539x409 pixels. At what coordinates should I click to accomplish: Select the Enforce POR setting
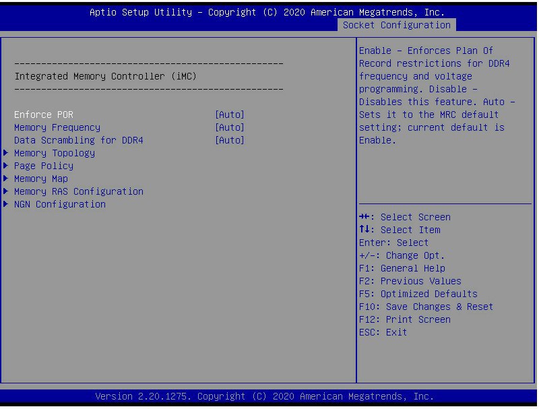[x=44, y=115]
